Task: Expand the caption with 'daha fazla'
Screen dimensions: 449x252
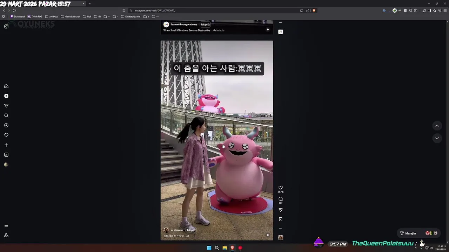Action: [x=219, y=30]
